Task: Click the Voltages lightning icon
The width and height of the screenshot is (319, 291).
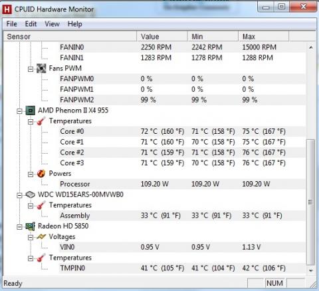Action: 41,236
